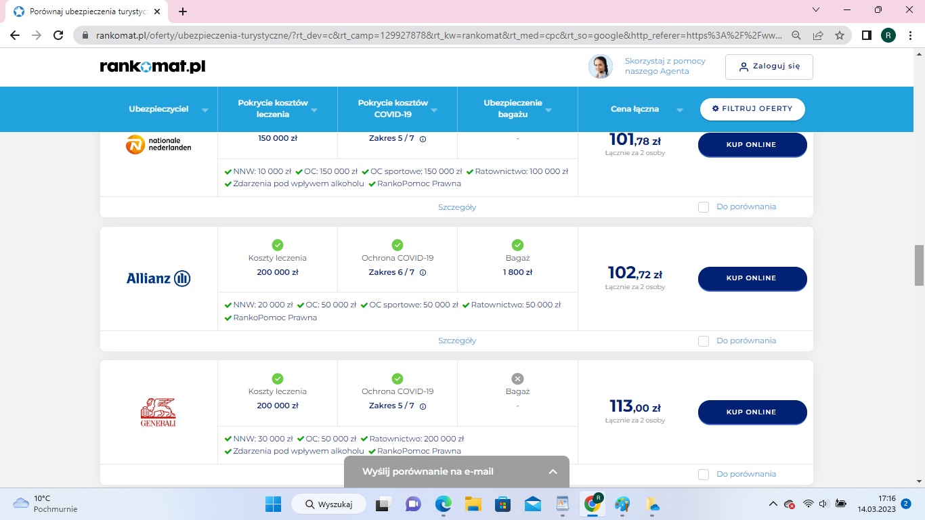This screenshot has width=925, height=520.
Task: Open File Explorer from the taskbar
Action: [x=473, y=504]
